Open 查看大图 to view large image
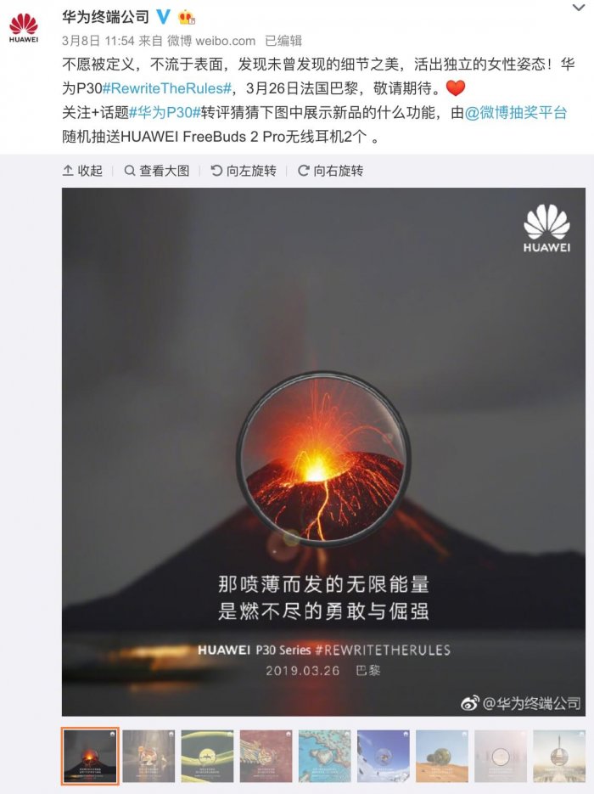 (x=157, y=171)
